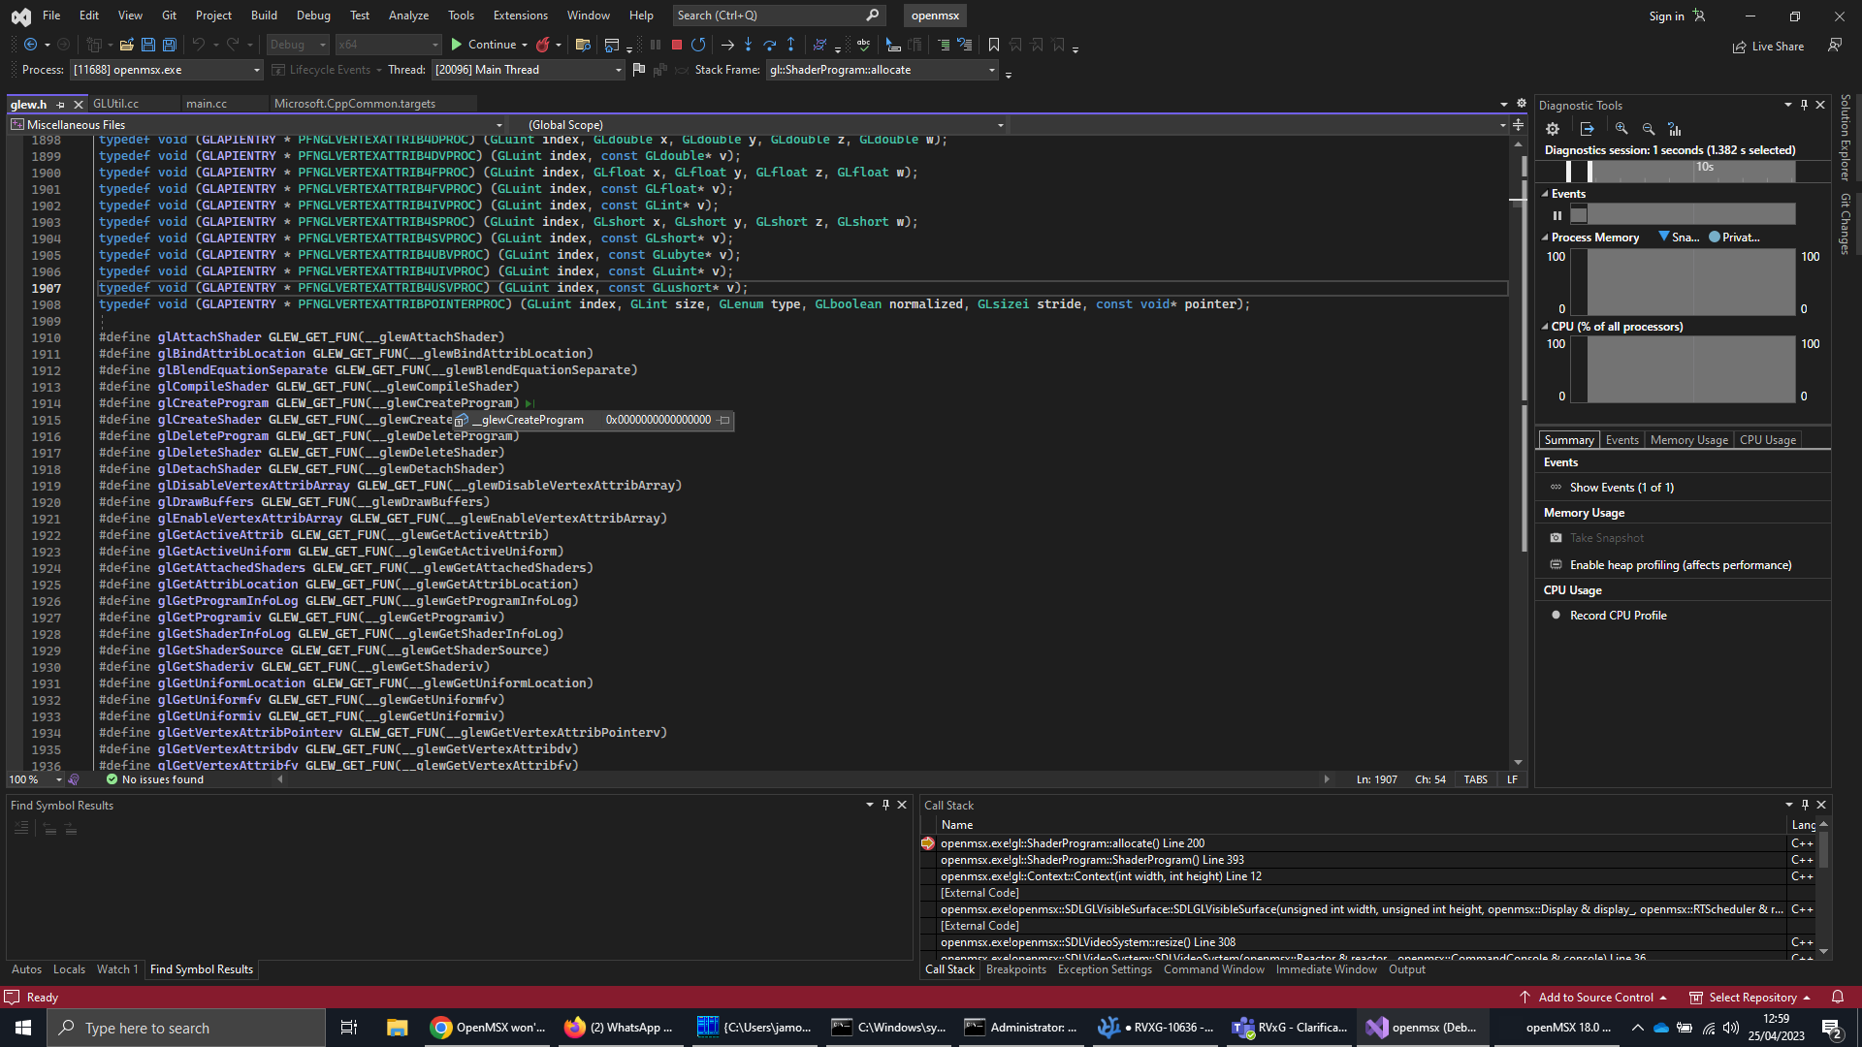
Task: Collapse the Events section in Diagnostic Tools
Action: 1546,193
